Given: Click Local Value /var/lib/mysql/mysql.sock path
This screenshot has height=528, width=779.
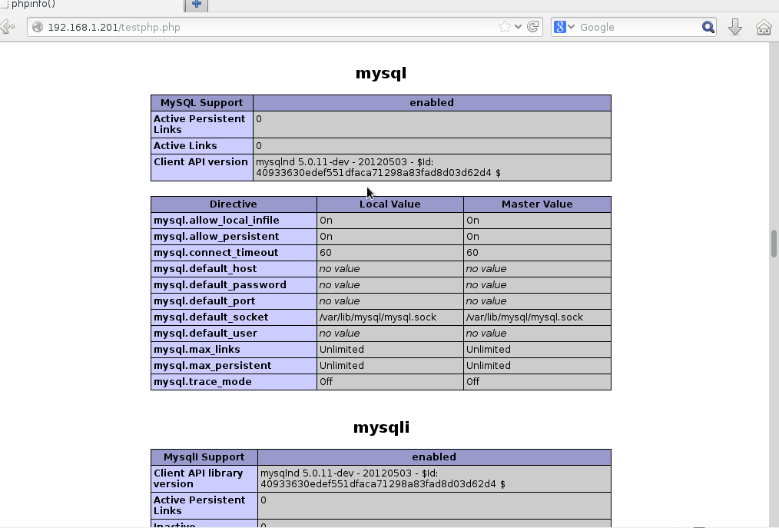Looking at the screenshot, I should tap(390, 317).
